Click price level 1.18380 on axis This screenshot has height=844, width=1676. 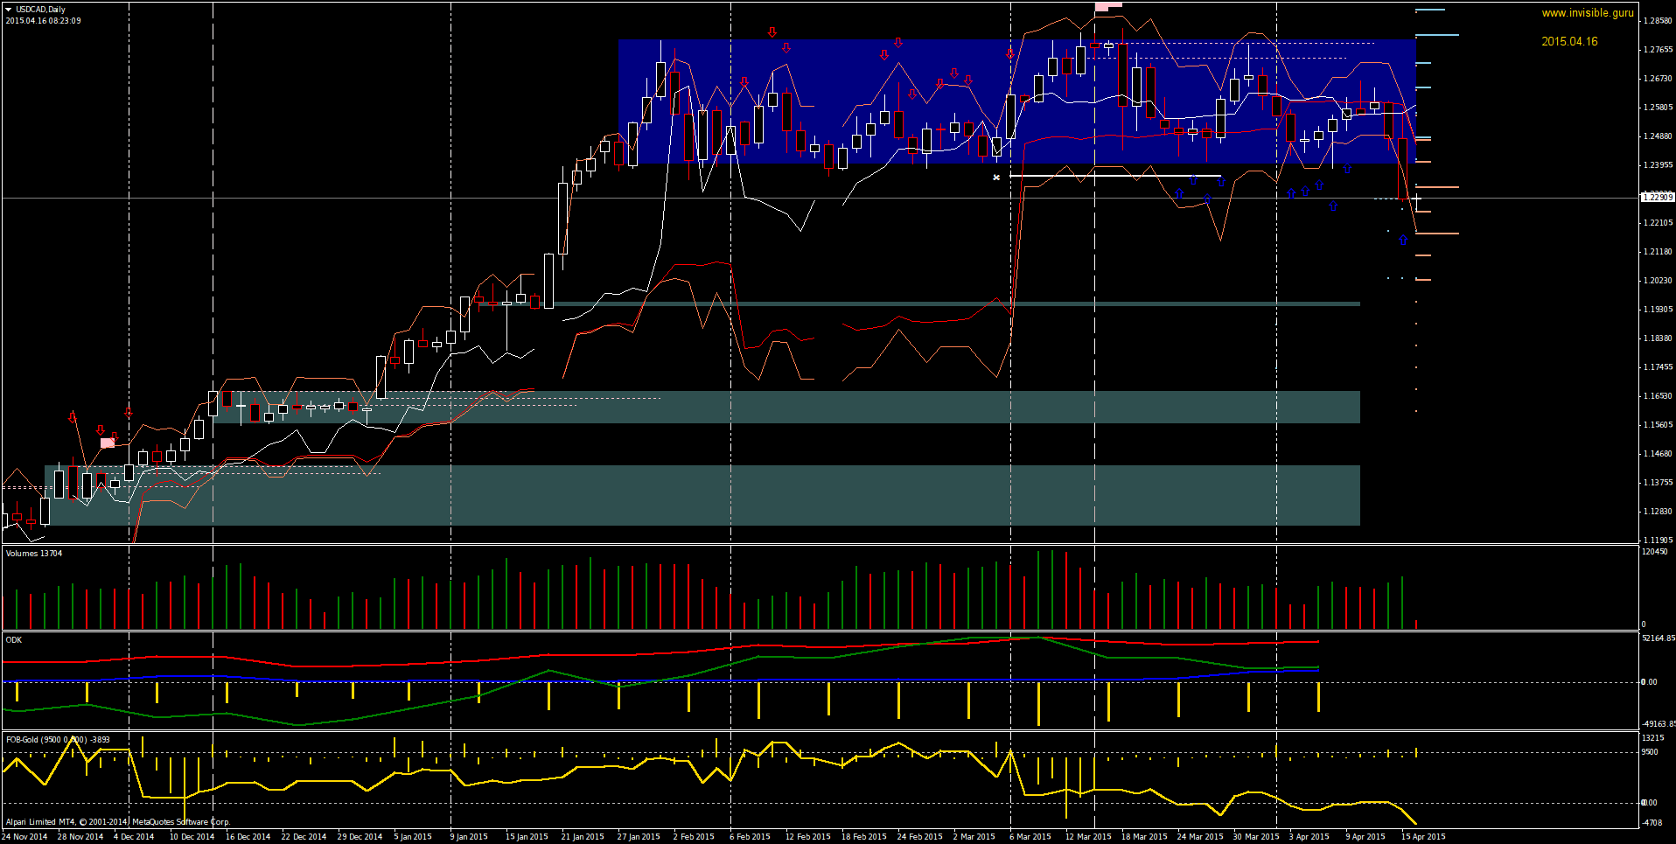(x=1658, y=338)
